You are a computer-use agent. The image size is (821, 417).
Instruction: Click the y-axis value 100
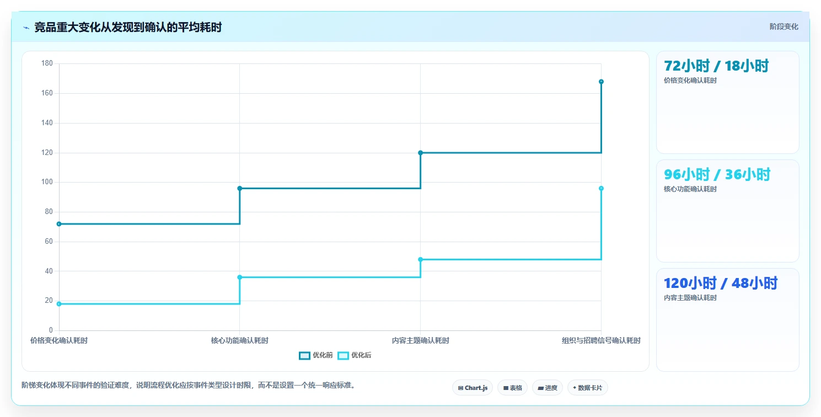47,182
